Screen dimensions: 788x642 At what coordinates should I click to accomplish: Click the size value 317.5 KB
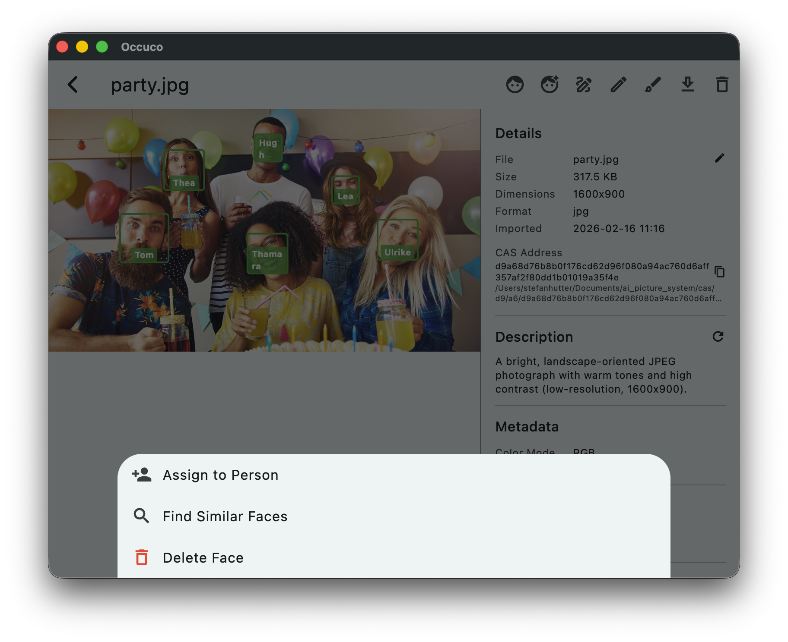click(595, 177)
